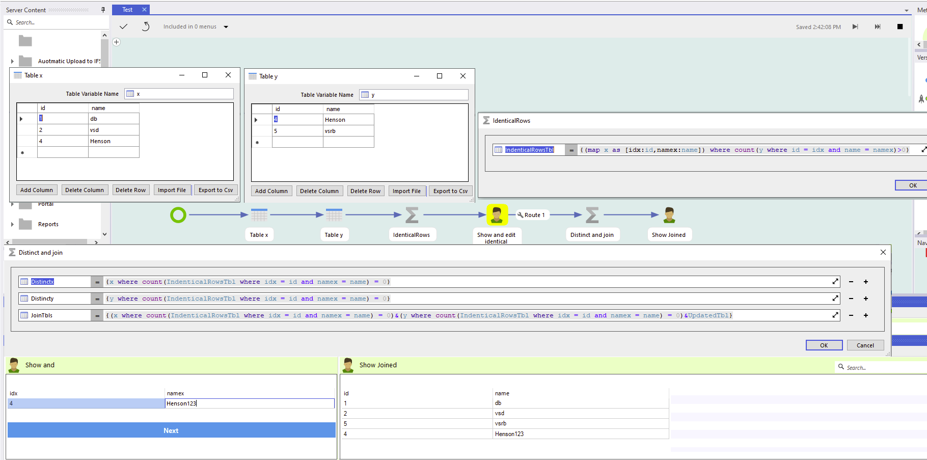Expand the Distinctx formula editor arrow

835,282
